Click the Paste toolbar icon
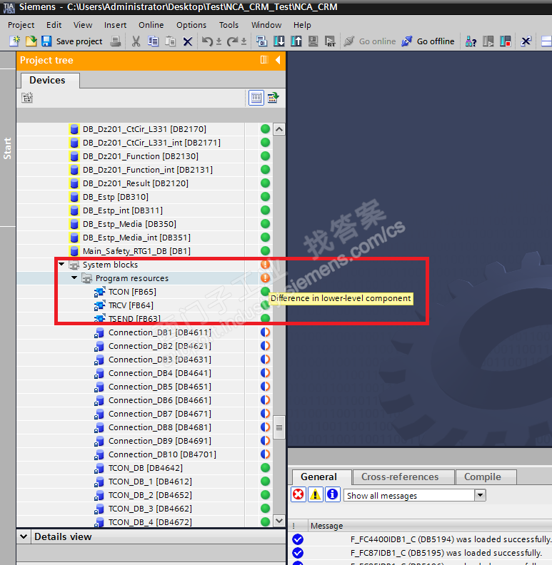 pyautogui.click(x=170, y=41)
